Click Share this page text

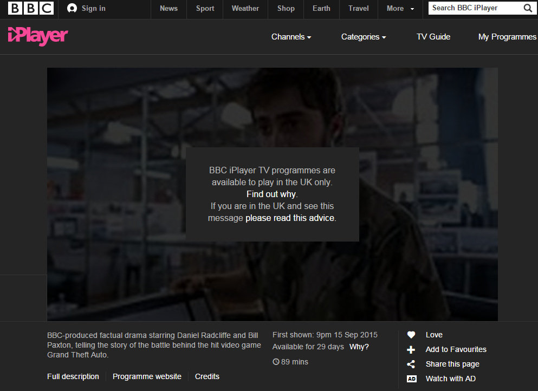[452, 364]
